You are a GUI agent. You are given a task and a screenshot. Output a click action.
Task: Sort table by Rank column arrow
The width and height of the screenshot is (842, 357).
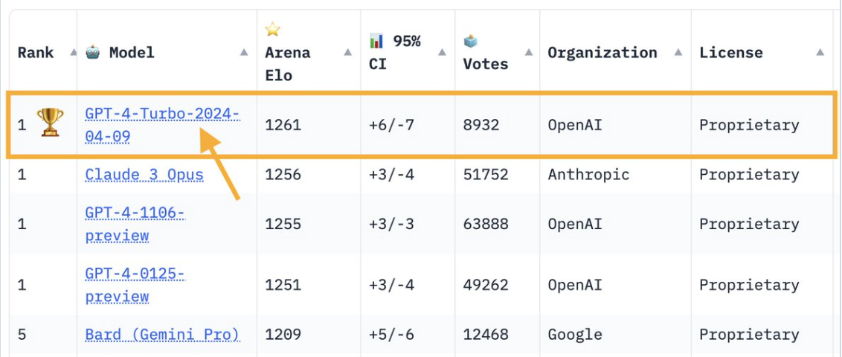click(x=73, y=52)
